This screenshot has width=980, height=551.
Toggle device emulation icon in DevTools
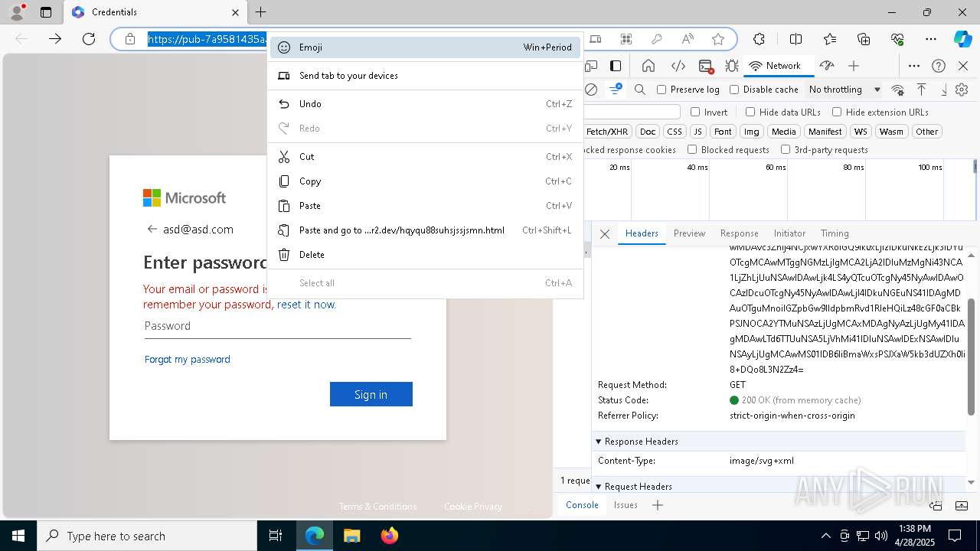(x=591, y=66)
